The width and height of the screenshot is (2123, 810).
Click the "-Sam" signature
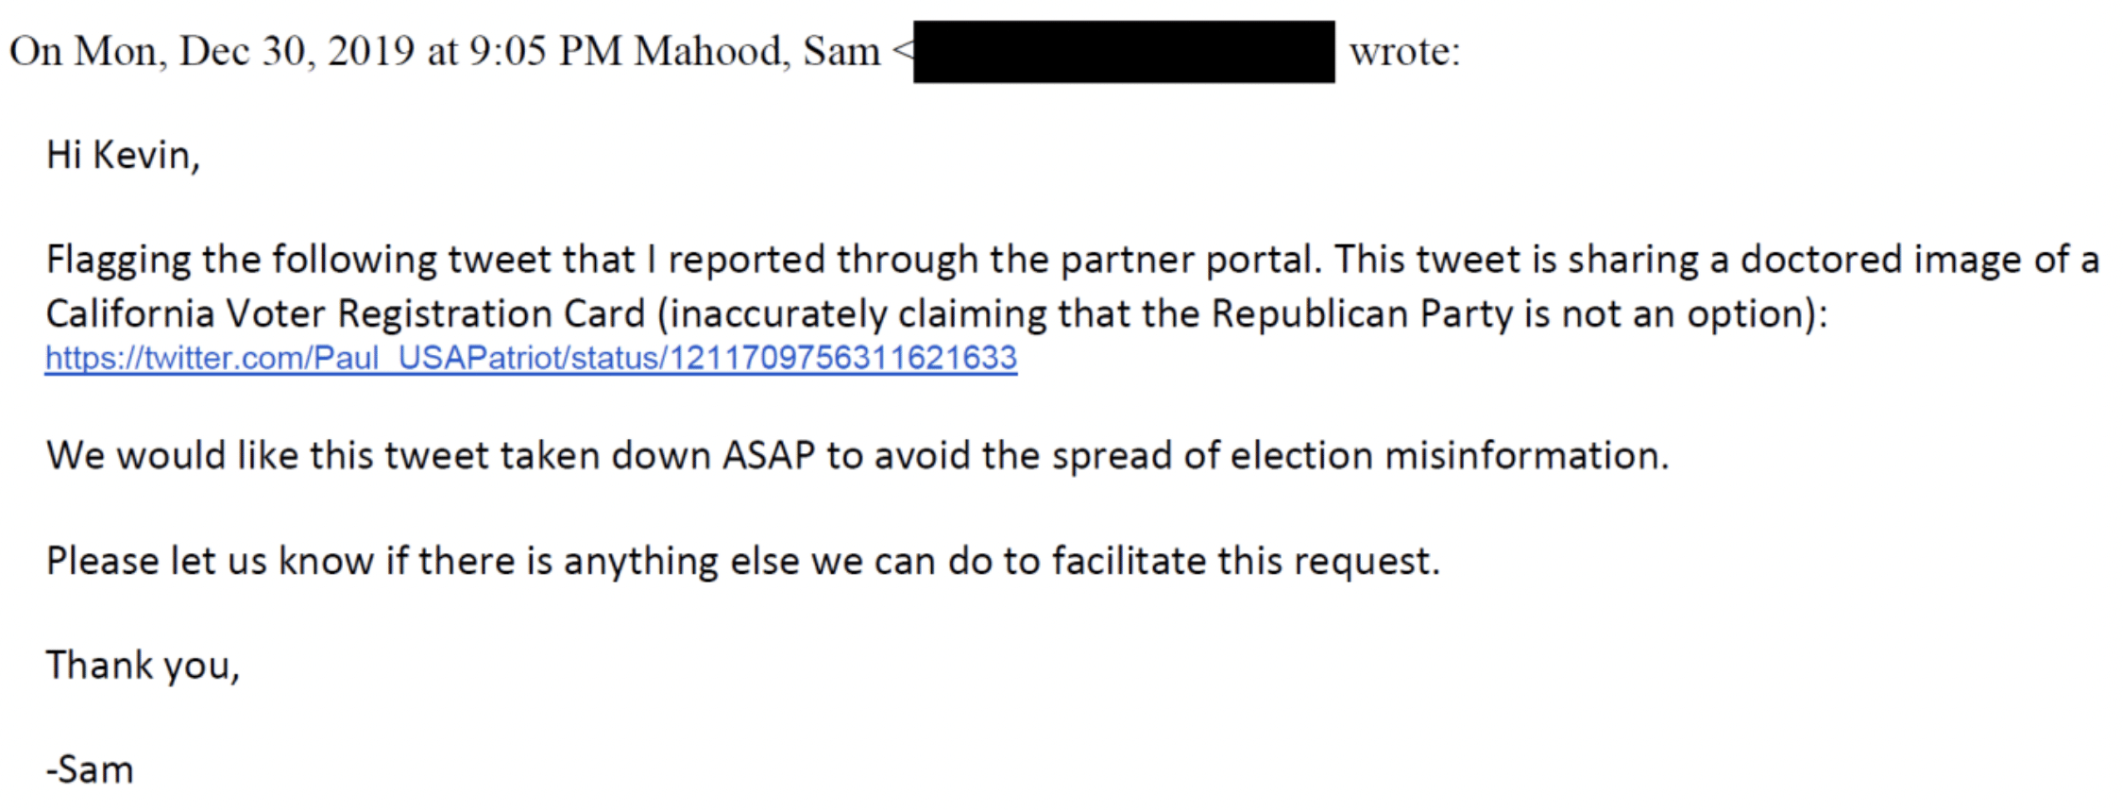[x=91, y=769]
